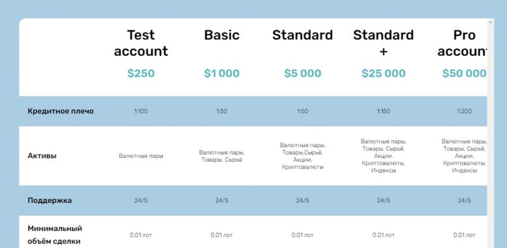Click the Basic 0.01 лот value
Viewport: 507px width, 248px height.
coord(222,235)
